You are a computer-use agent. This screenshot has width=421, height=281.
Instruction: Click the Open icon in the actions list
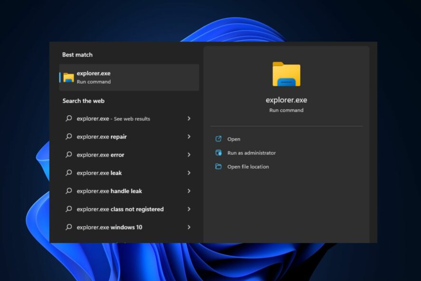pyautogui.click(x=218, y=139)
